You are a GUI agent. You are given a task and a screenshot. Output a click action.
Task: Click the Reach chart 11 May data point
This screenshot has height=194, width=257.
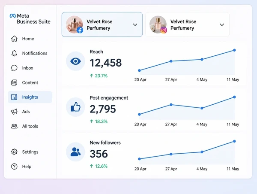click(x=234, y=50)
